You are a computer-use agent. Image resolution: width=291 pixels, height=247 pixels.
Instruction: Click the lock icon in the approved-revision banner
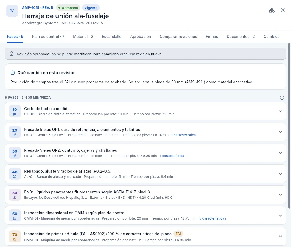click(x=12, y=54)
